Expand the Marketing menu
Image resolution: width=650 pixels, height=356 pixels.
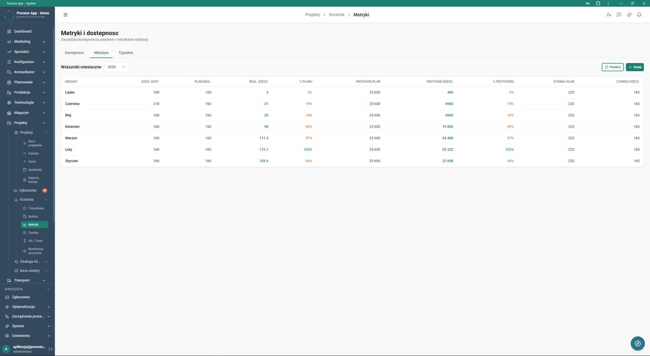tap(27, 41)
